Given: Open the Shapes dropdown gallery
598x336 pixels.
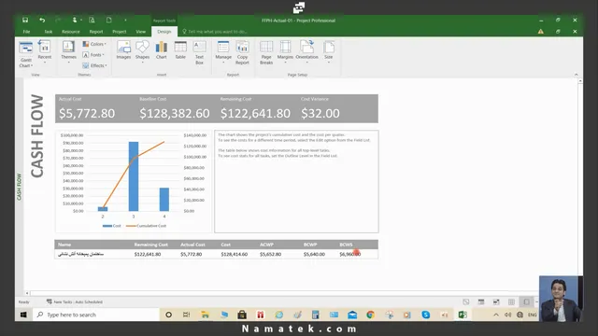Looking at the screenshot, I should click(142, 52).
